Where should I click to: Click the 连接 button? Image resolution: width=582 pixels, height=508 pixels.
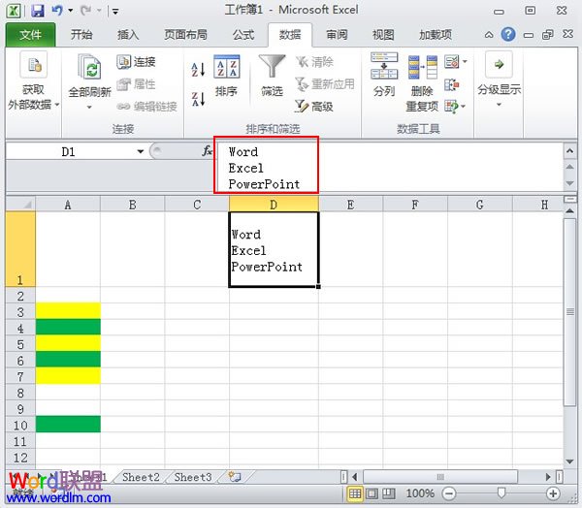click(137, 62)
